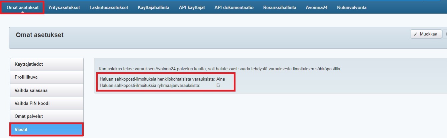
Task: Click the Ei value for group bookings
Action: pos(218,85)
